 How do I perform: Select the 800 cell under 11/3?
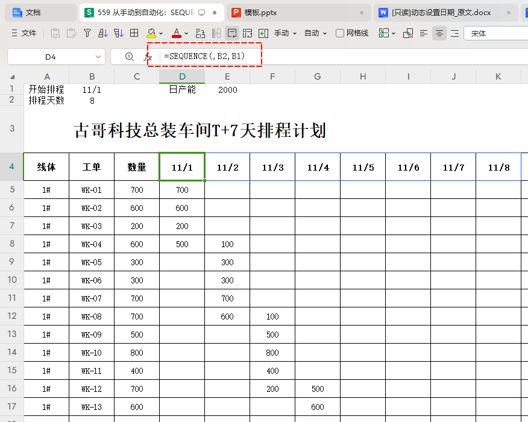[272, 353]
